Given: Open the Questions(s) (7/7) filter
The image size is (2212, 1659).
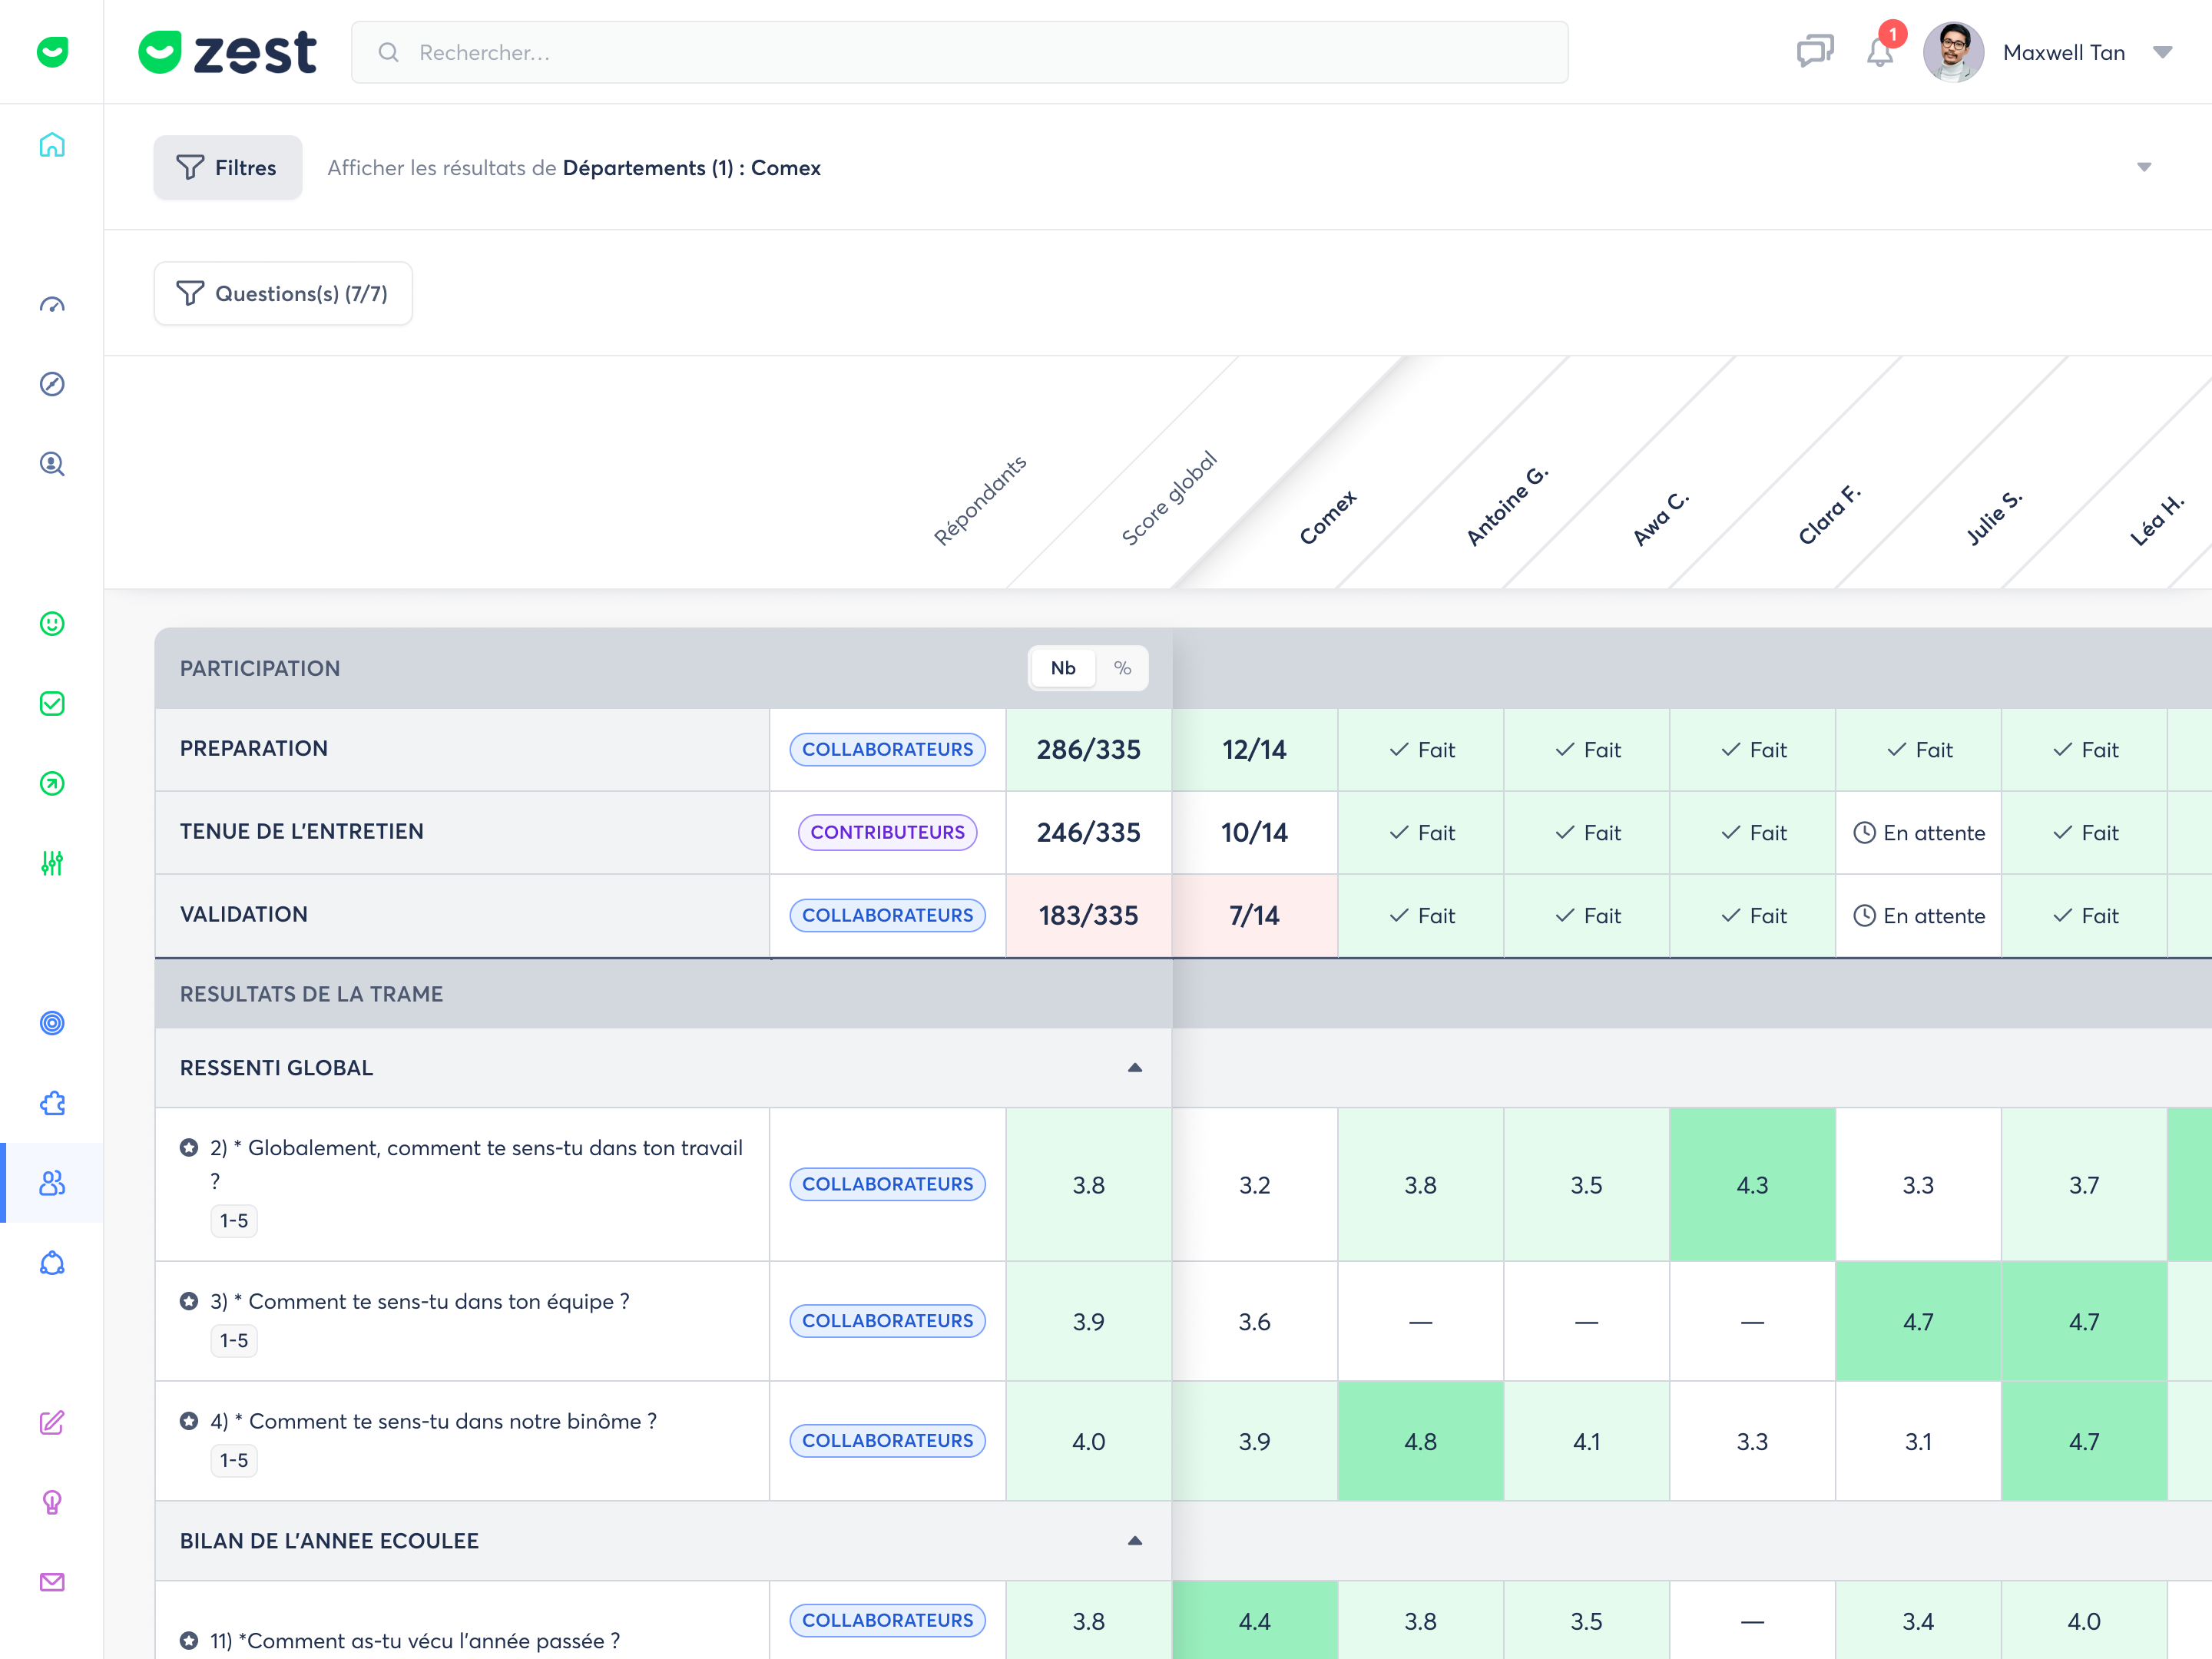Looking at the screenshot, I should (283, 294).
